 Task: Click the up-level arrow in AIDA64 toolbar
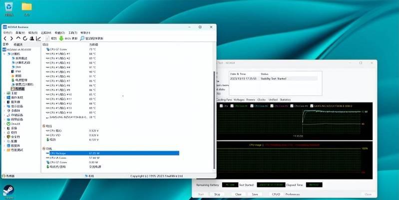[18, 38]
